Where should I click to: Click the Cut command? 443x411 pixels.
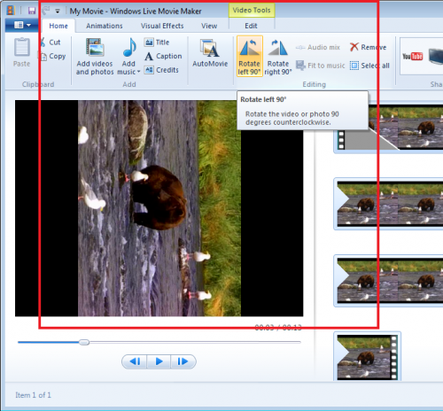coord(51,43)
